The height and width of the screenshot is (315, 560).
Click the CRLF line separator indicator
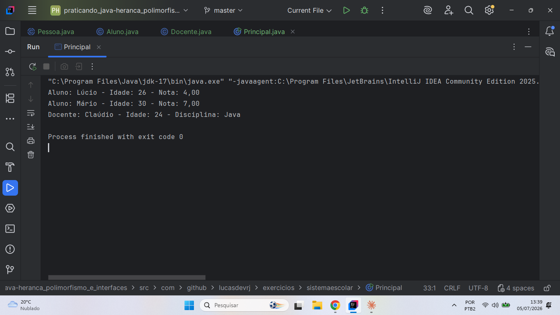(x=452, y=288)
